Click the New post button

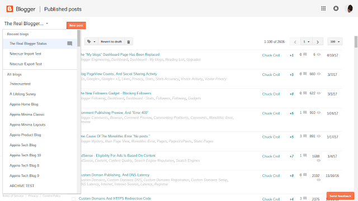76,25
